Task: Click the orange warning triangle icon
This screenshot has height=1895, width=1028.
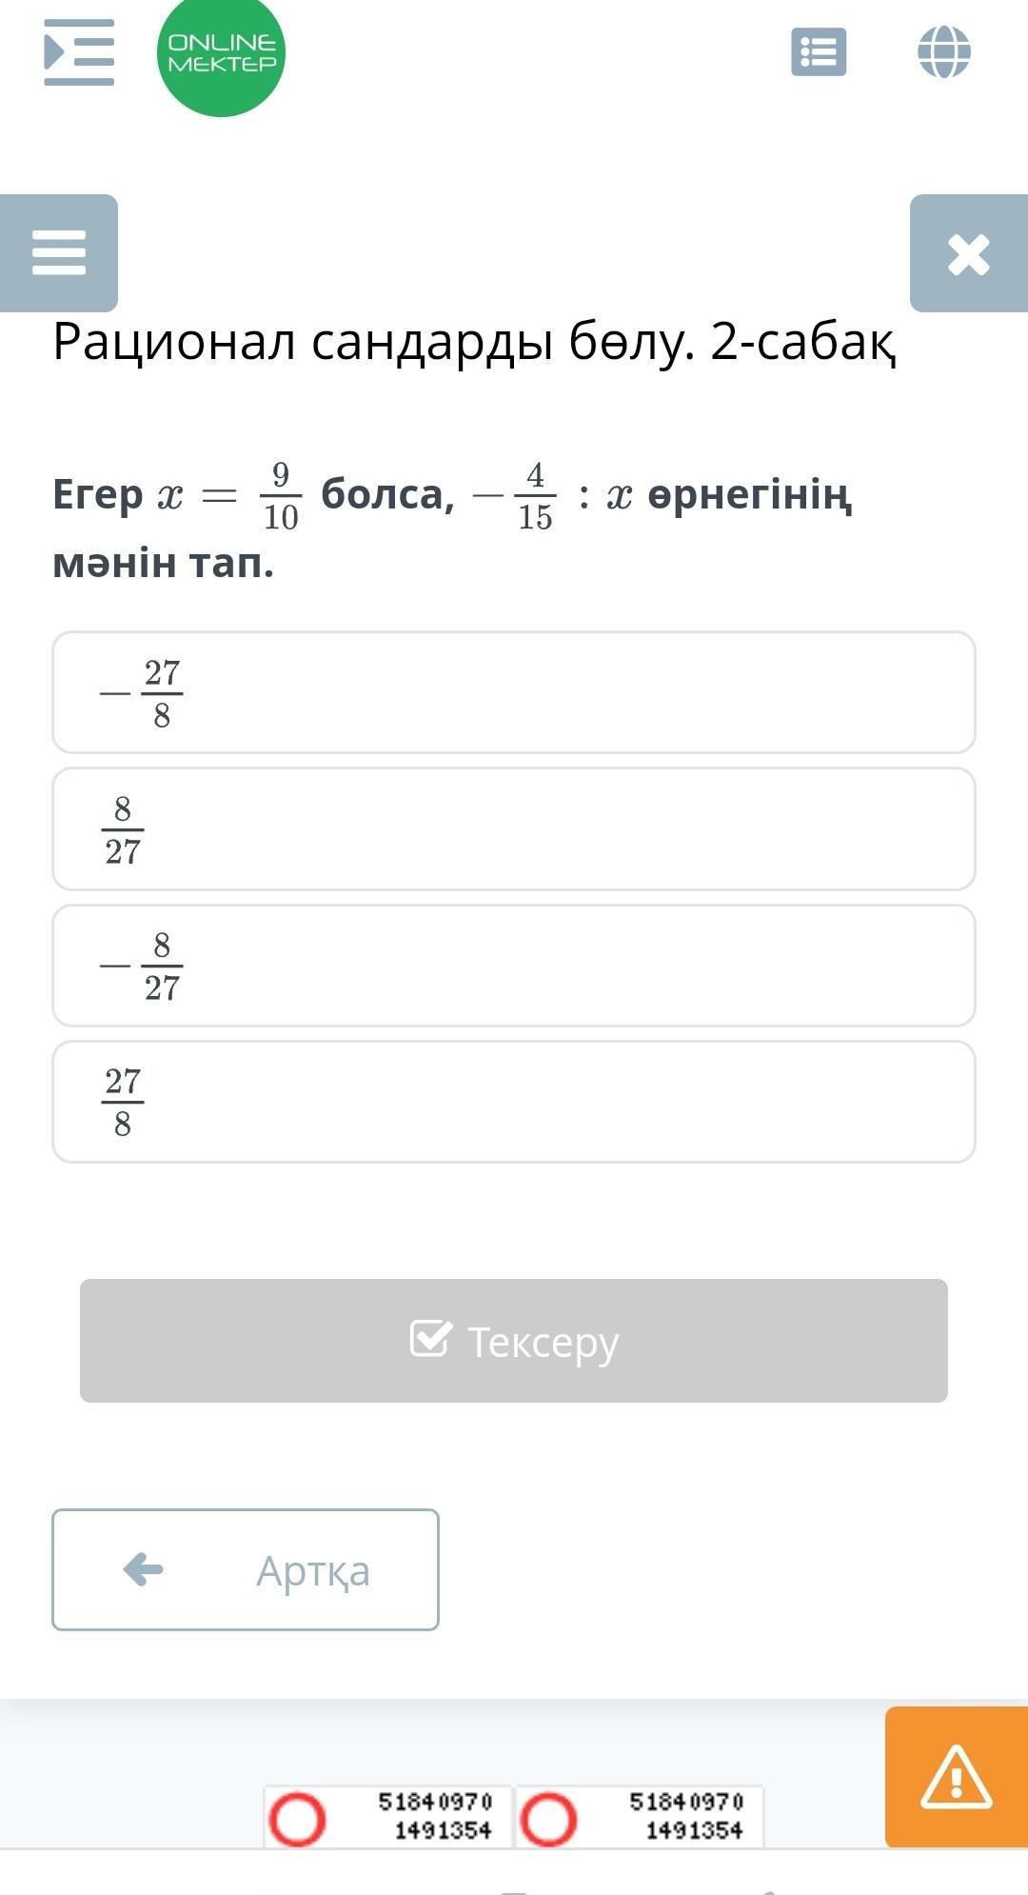Action: click(x=956, y=1778)
